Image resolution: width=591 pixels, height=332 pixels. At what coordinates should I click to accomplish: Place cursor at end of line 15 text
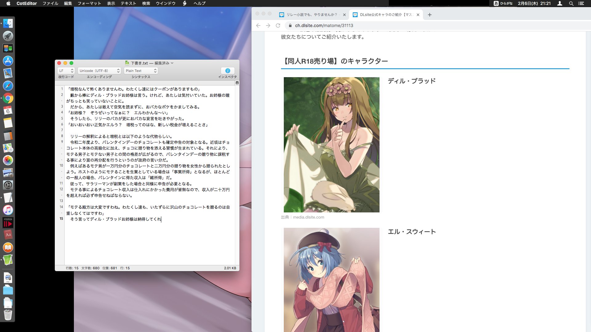point(161,219)
